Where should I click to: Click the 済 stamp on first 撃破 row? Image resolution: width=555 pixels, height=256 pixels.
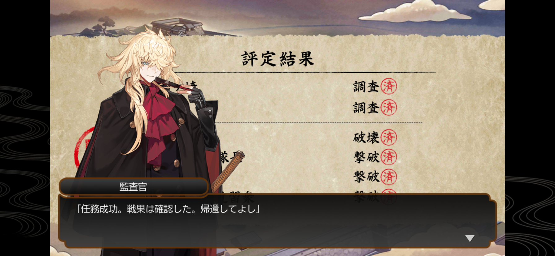pos(389,157)
